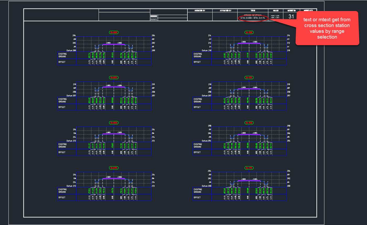The image size is (367, 225).
Task: Pick the OFFSET label of section 0+050
Action: [62, 152]
